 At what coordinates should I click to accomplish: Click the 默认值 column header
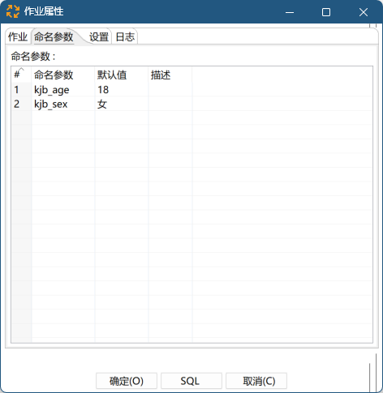(x=122, y=75)
